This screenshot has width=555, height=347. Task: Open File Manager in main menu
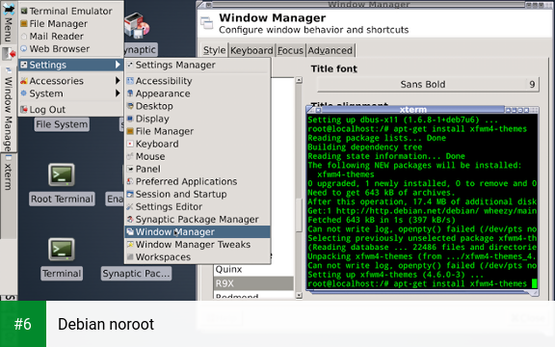[70, 24]
